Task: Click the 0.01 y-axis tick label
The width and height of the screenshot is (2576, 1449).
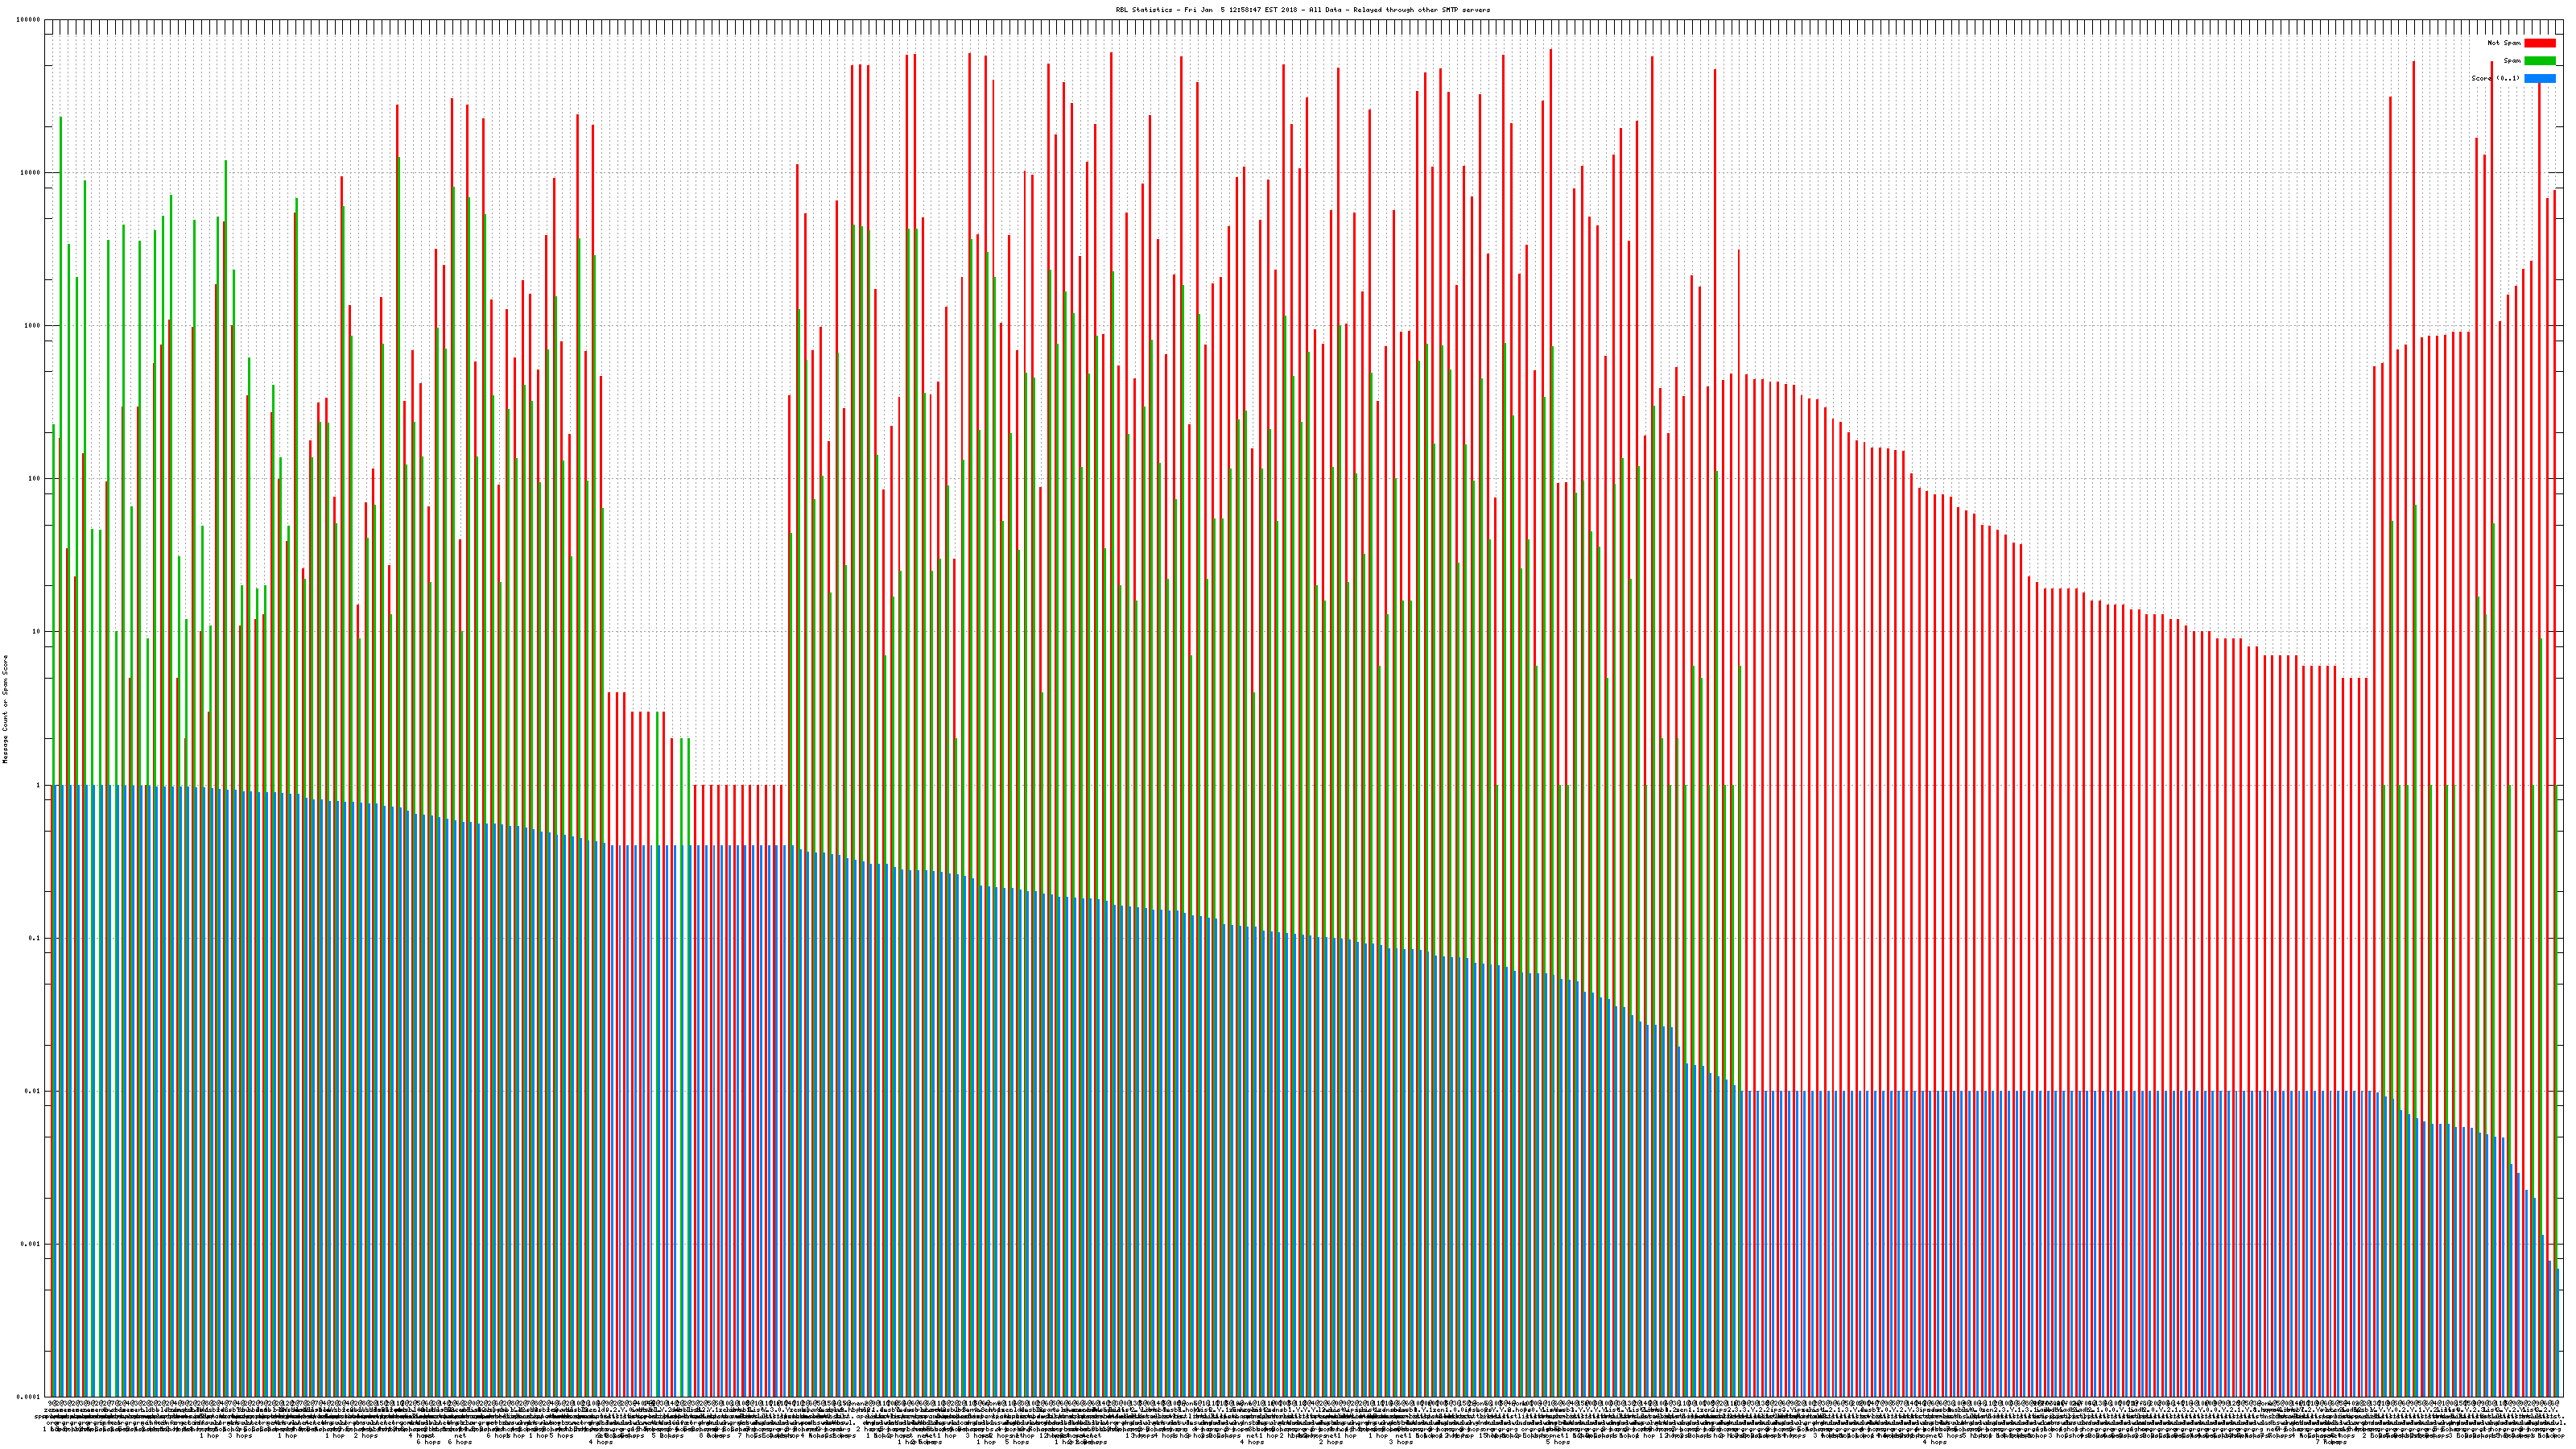Action: click(34, 1091)
